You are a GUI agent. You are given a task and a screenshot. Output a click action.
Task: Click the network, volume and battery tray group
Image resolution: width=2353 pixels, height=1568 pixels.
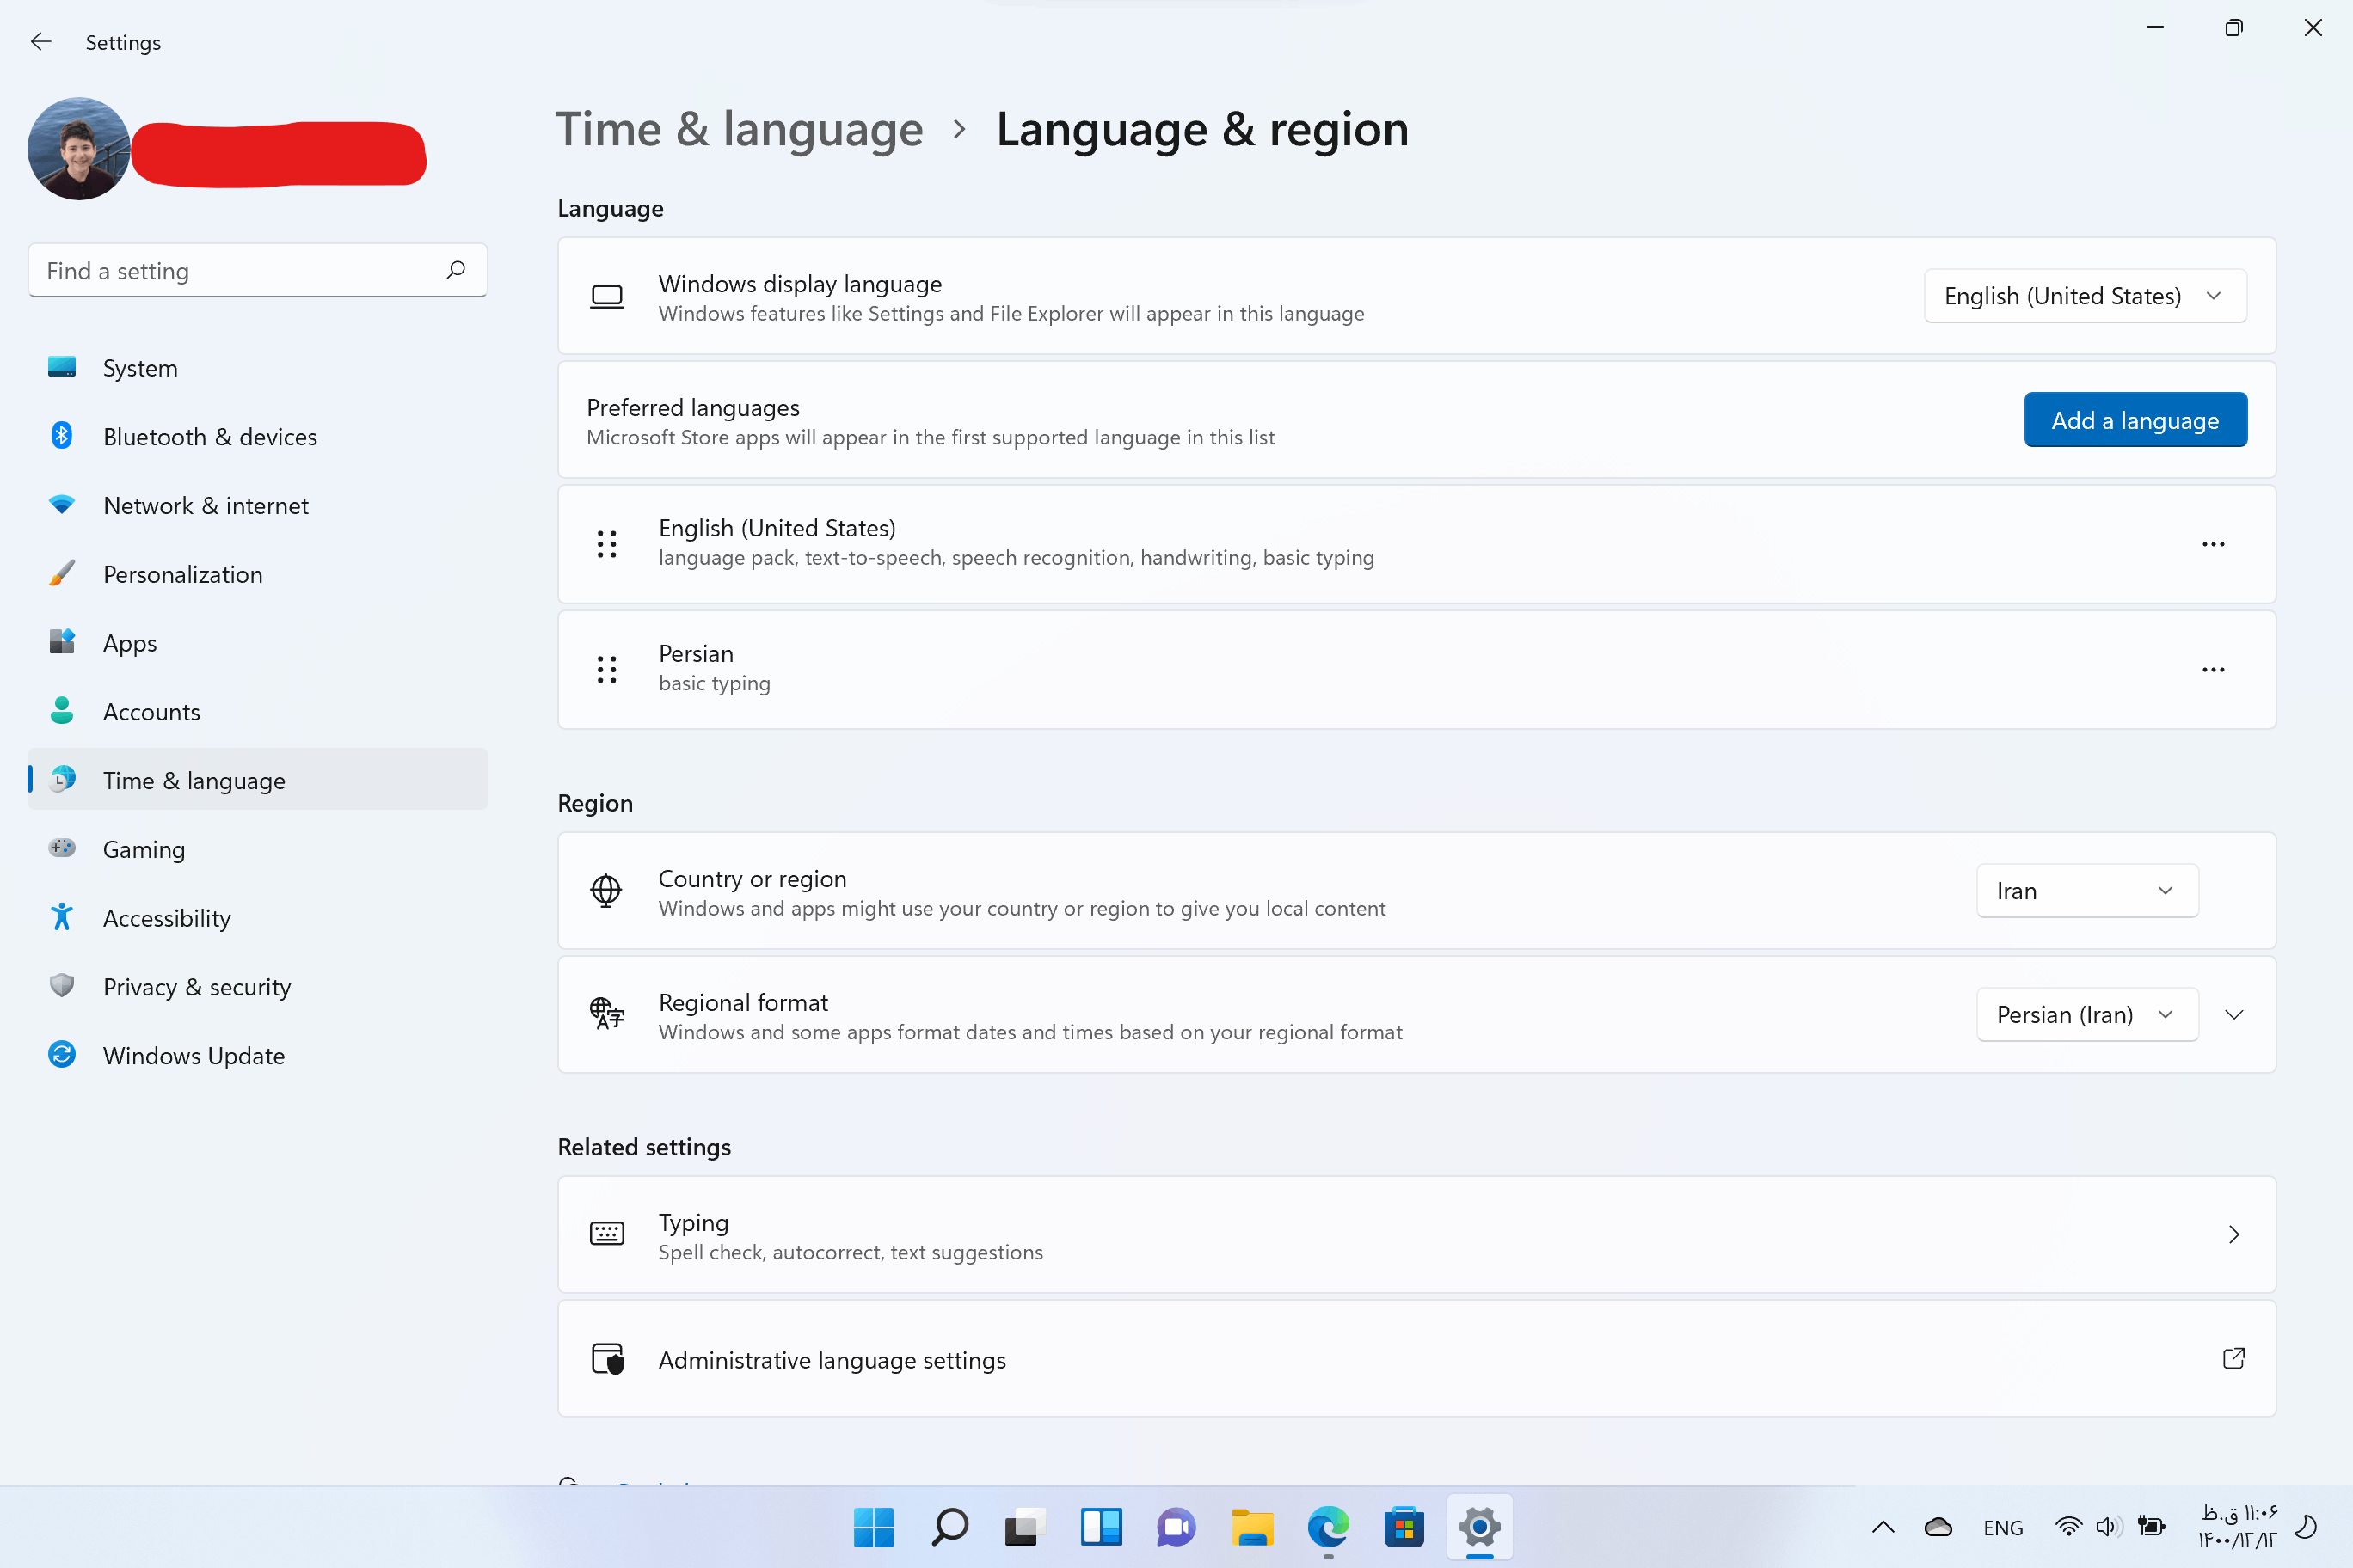[2110, 1527]
